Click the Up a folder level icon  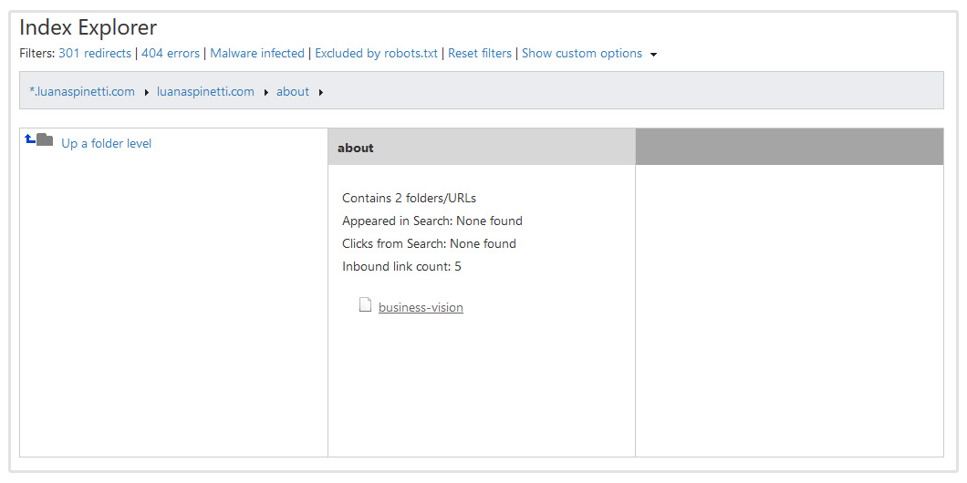[x=39, y=140]
